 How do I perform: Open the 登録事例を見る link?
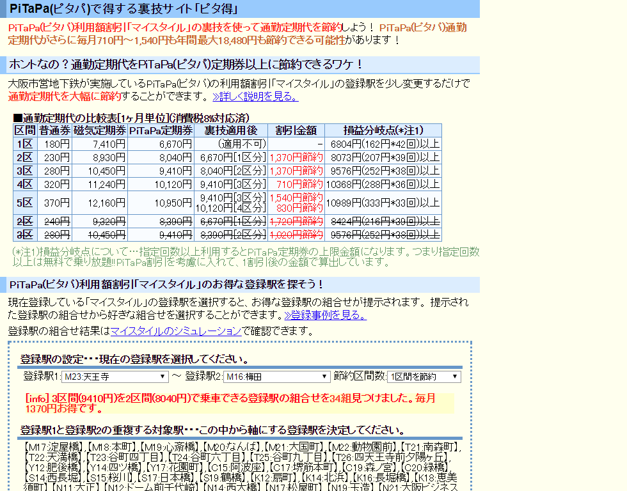[326, 315]
